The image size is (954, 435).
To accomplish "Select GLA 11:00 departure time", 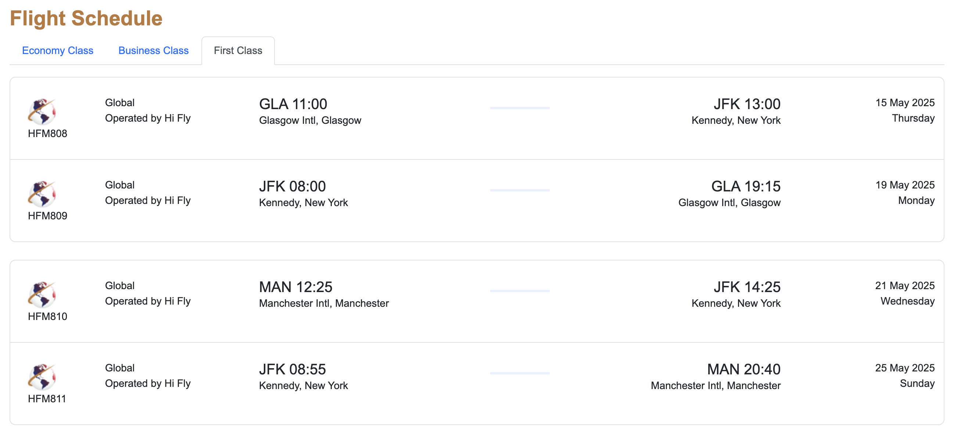I will 293,104.
